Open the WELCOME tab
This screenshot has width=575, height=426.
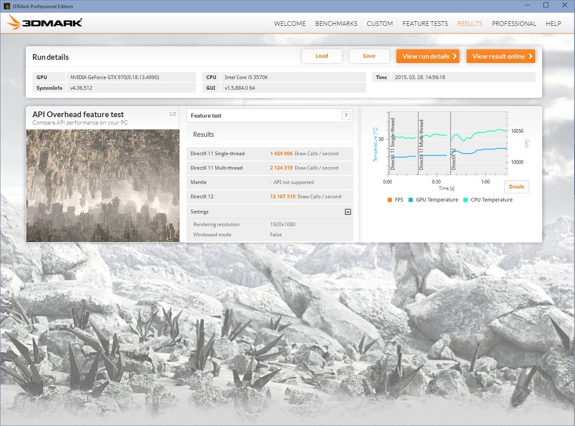click(x=290, y=23)
